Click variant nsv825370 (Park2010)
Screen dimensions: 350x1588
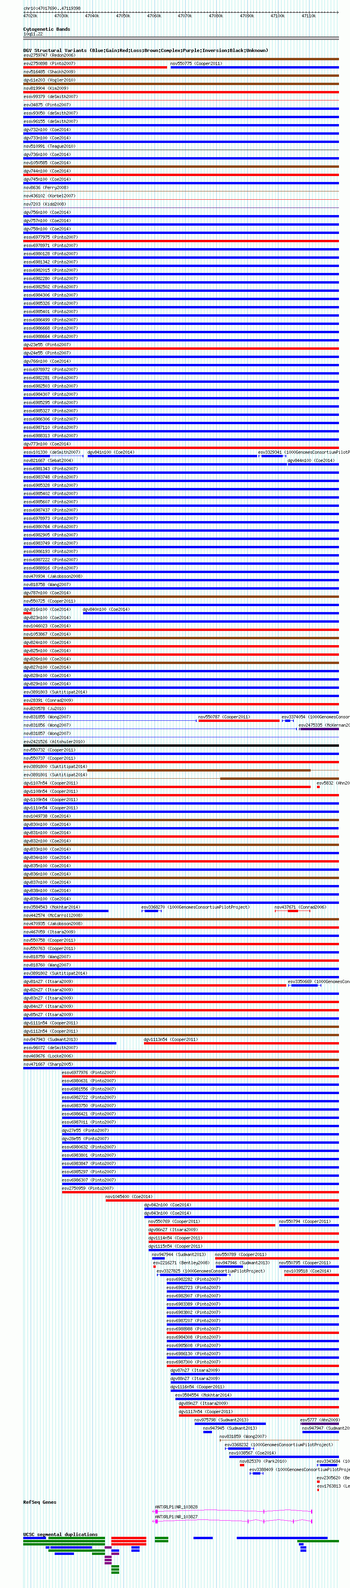coord(263,1461)
